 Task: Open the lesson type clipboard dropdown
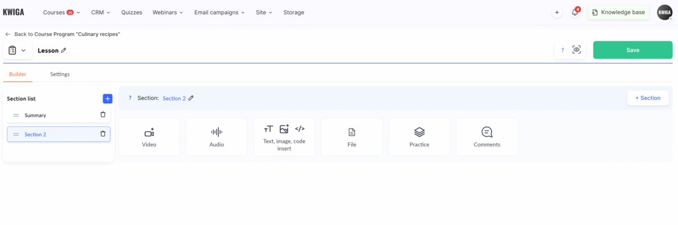click(x=17, y=50)
